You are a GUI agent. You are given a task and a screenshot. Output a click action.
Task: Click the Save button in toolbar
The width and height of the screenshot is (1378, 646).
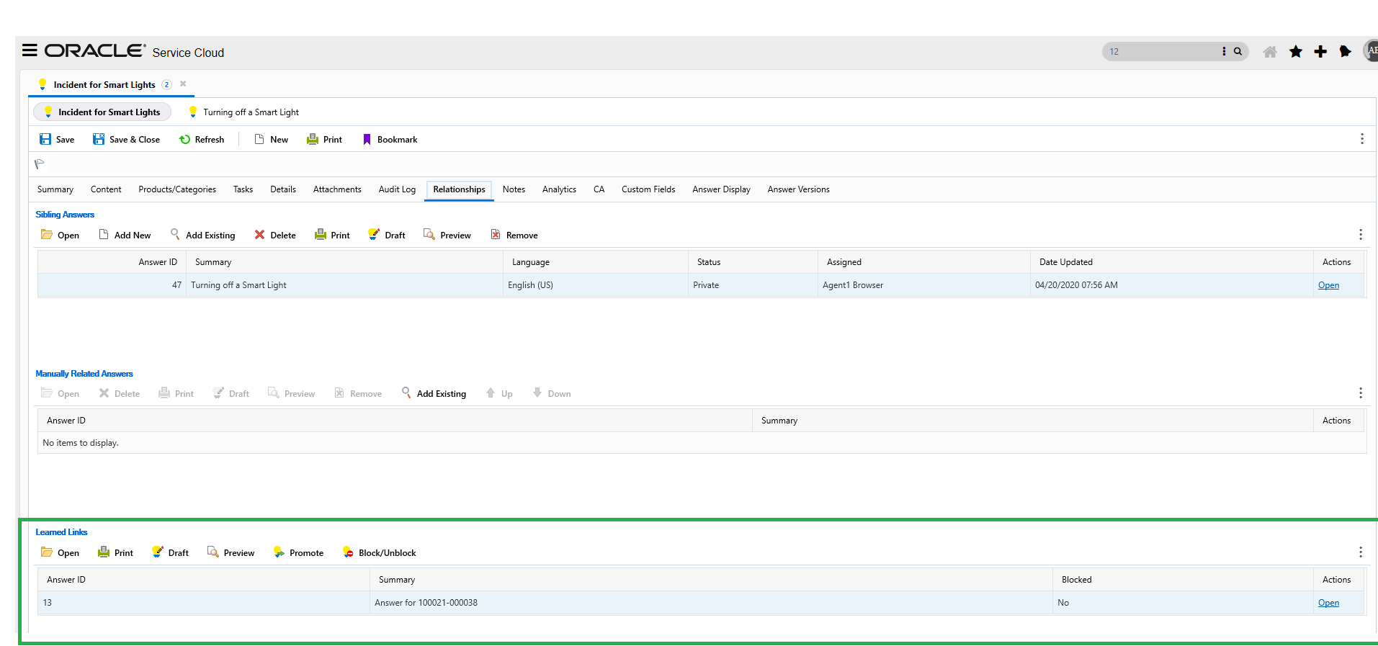(57, 140)
